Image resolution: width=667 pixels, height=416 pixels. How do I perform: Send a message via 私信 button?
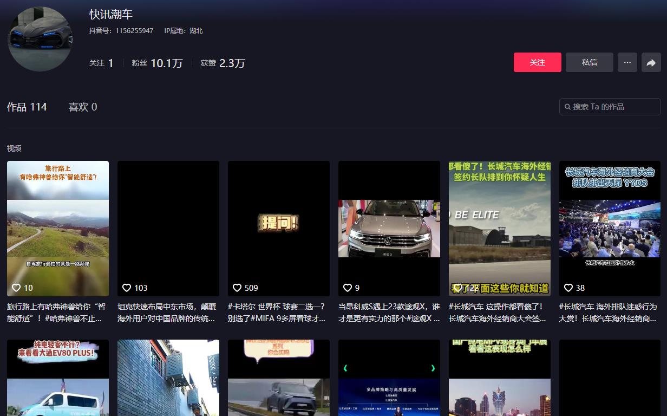[590, 62]
